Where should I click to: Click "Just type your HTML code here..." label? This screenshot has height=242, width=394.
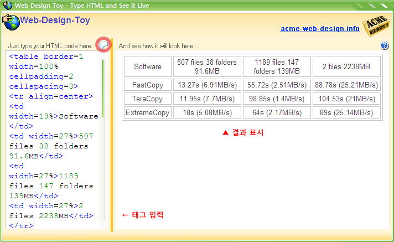point(52,46)
